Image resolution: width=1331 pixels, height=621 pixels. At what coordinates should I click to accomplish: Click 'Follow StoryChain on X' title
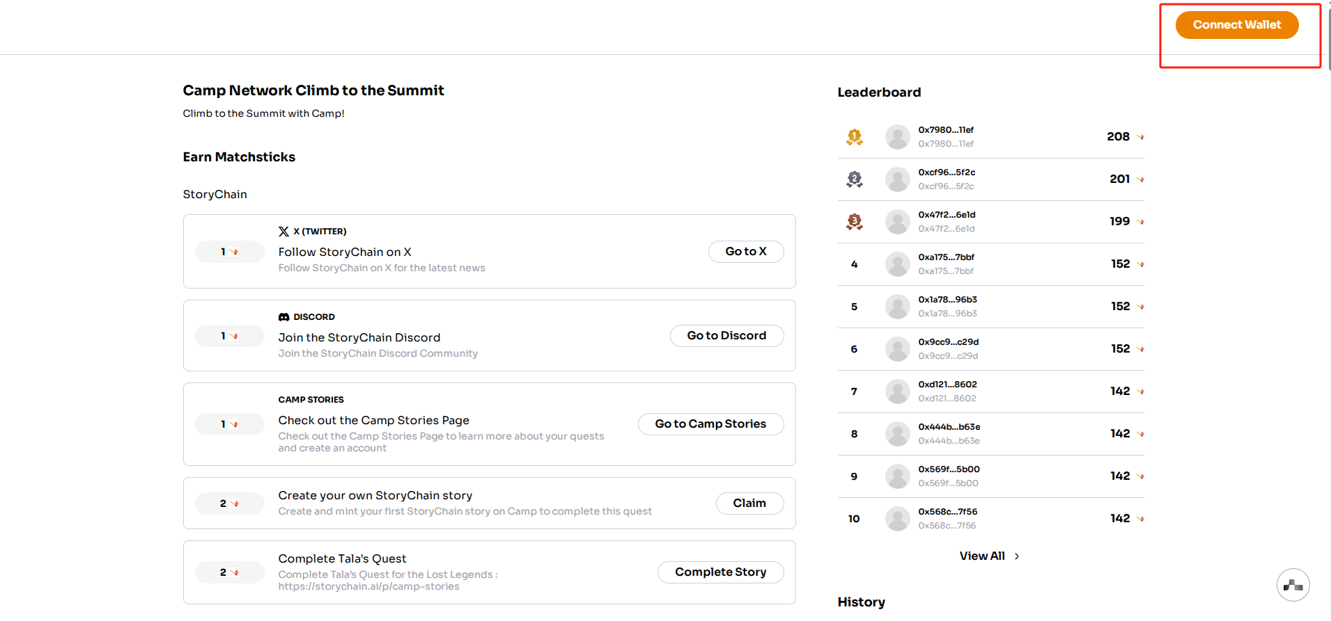tap(345, 252)
